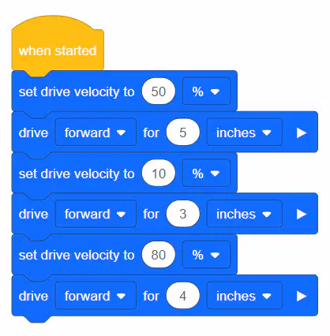Screen dimensions: 330x336
Task: Open the % dropdown on the velocity 80 block
Action: click(206, 255)
